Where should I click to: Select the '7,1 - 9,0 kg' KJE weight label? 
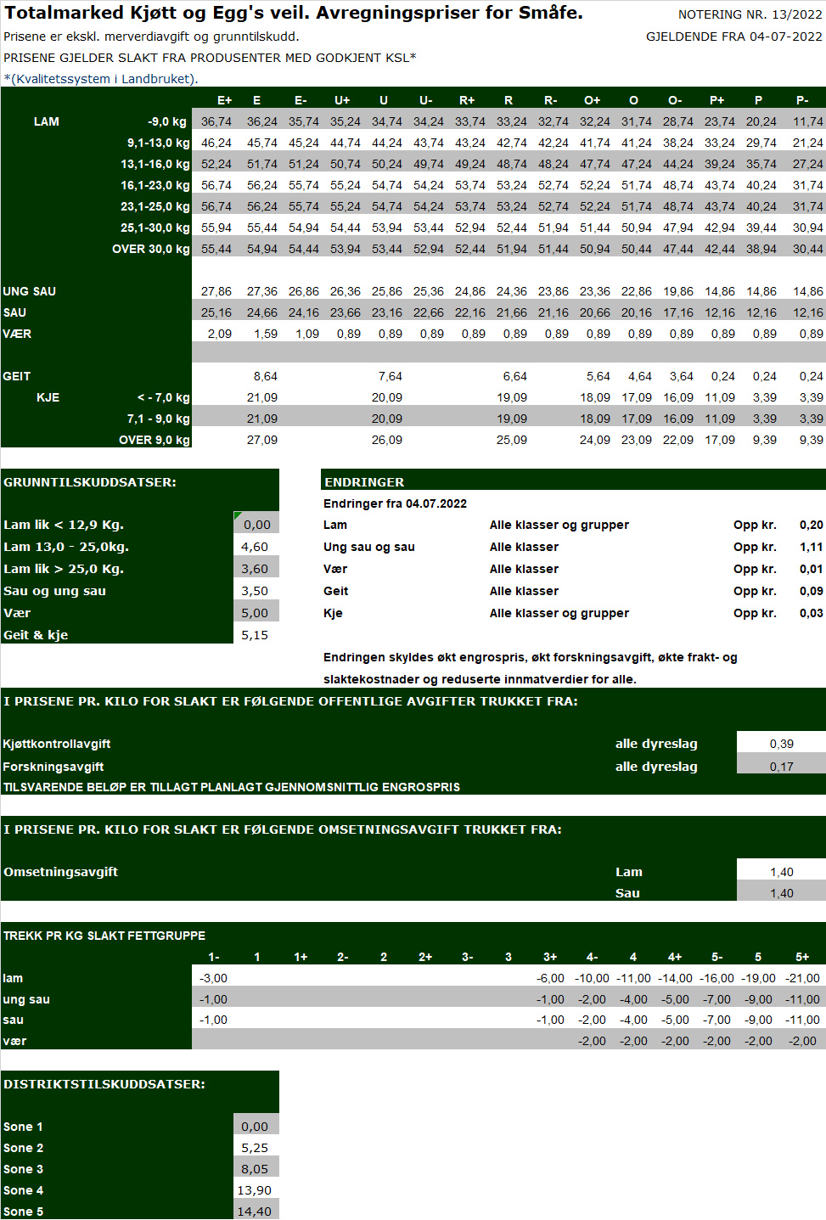[x=159, y=419]
